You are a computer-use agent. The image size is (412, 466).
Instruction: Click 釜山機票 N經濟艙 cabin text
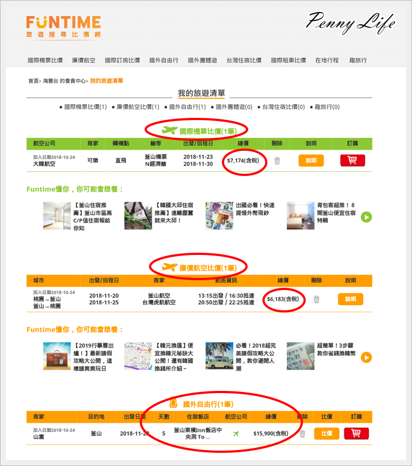(156, 161)
